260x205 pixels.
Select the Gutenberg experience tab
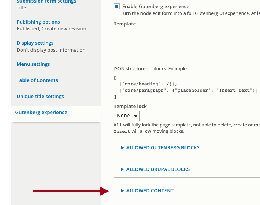point(41,113)
